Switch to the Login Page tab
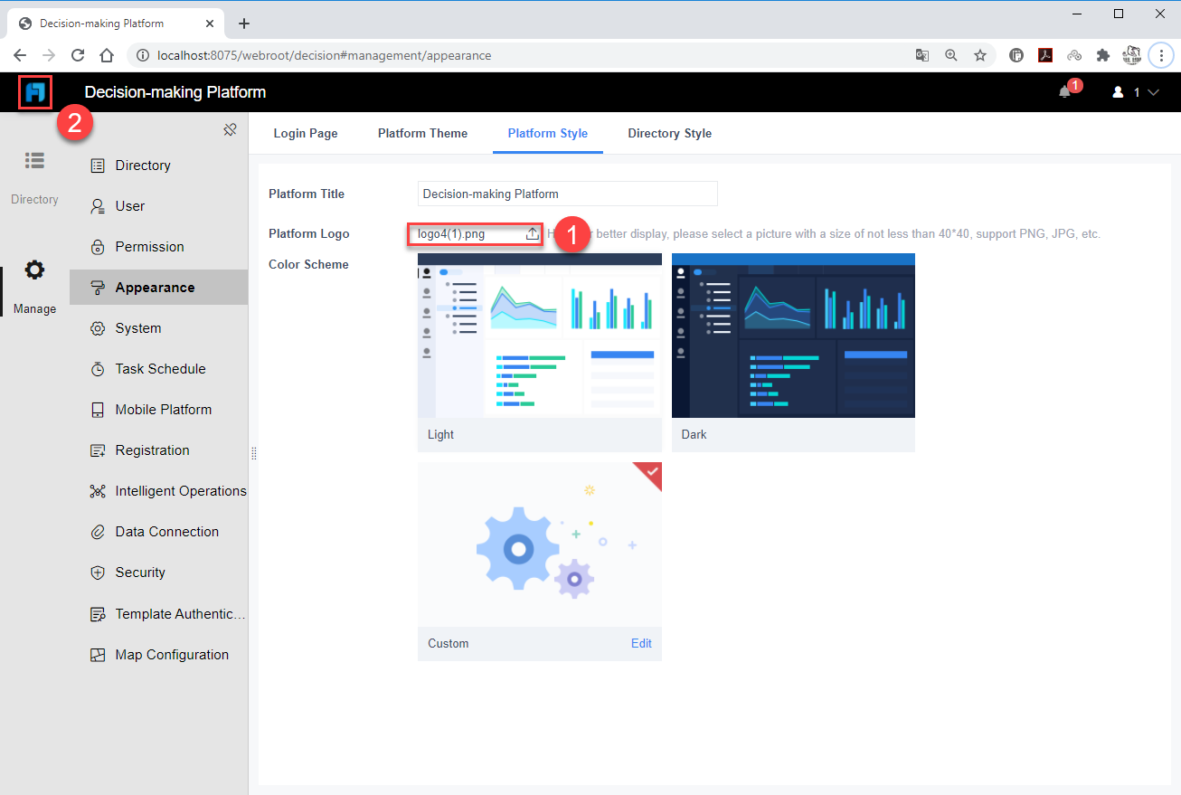Viewport: 1181px width, 795px height. point(306,133)
